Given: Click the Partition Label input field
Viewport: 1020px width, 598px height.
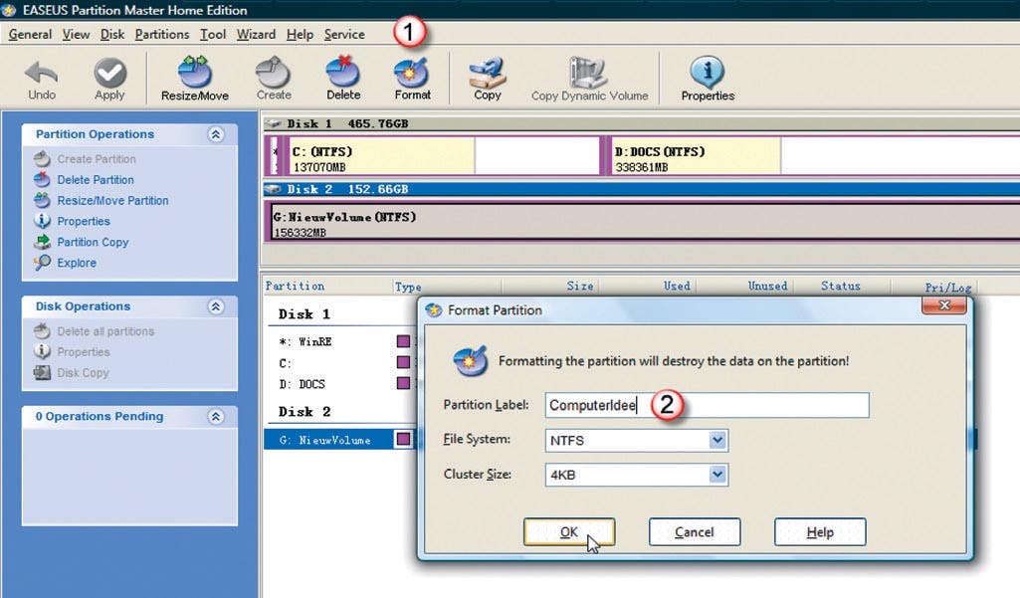Looking at the screenshot, I should [x=708, y=405].
